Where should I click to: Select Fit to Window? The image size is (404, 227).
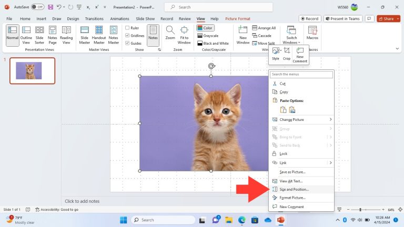[184, 35]
